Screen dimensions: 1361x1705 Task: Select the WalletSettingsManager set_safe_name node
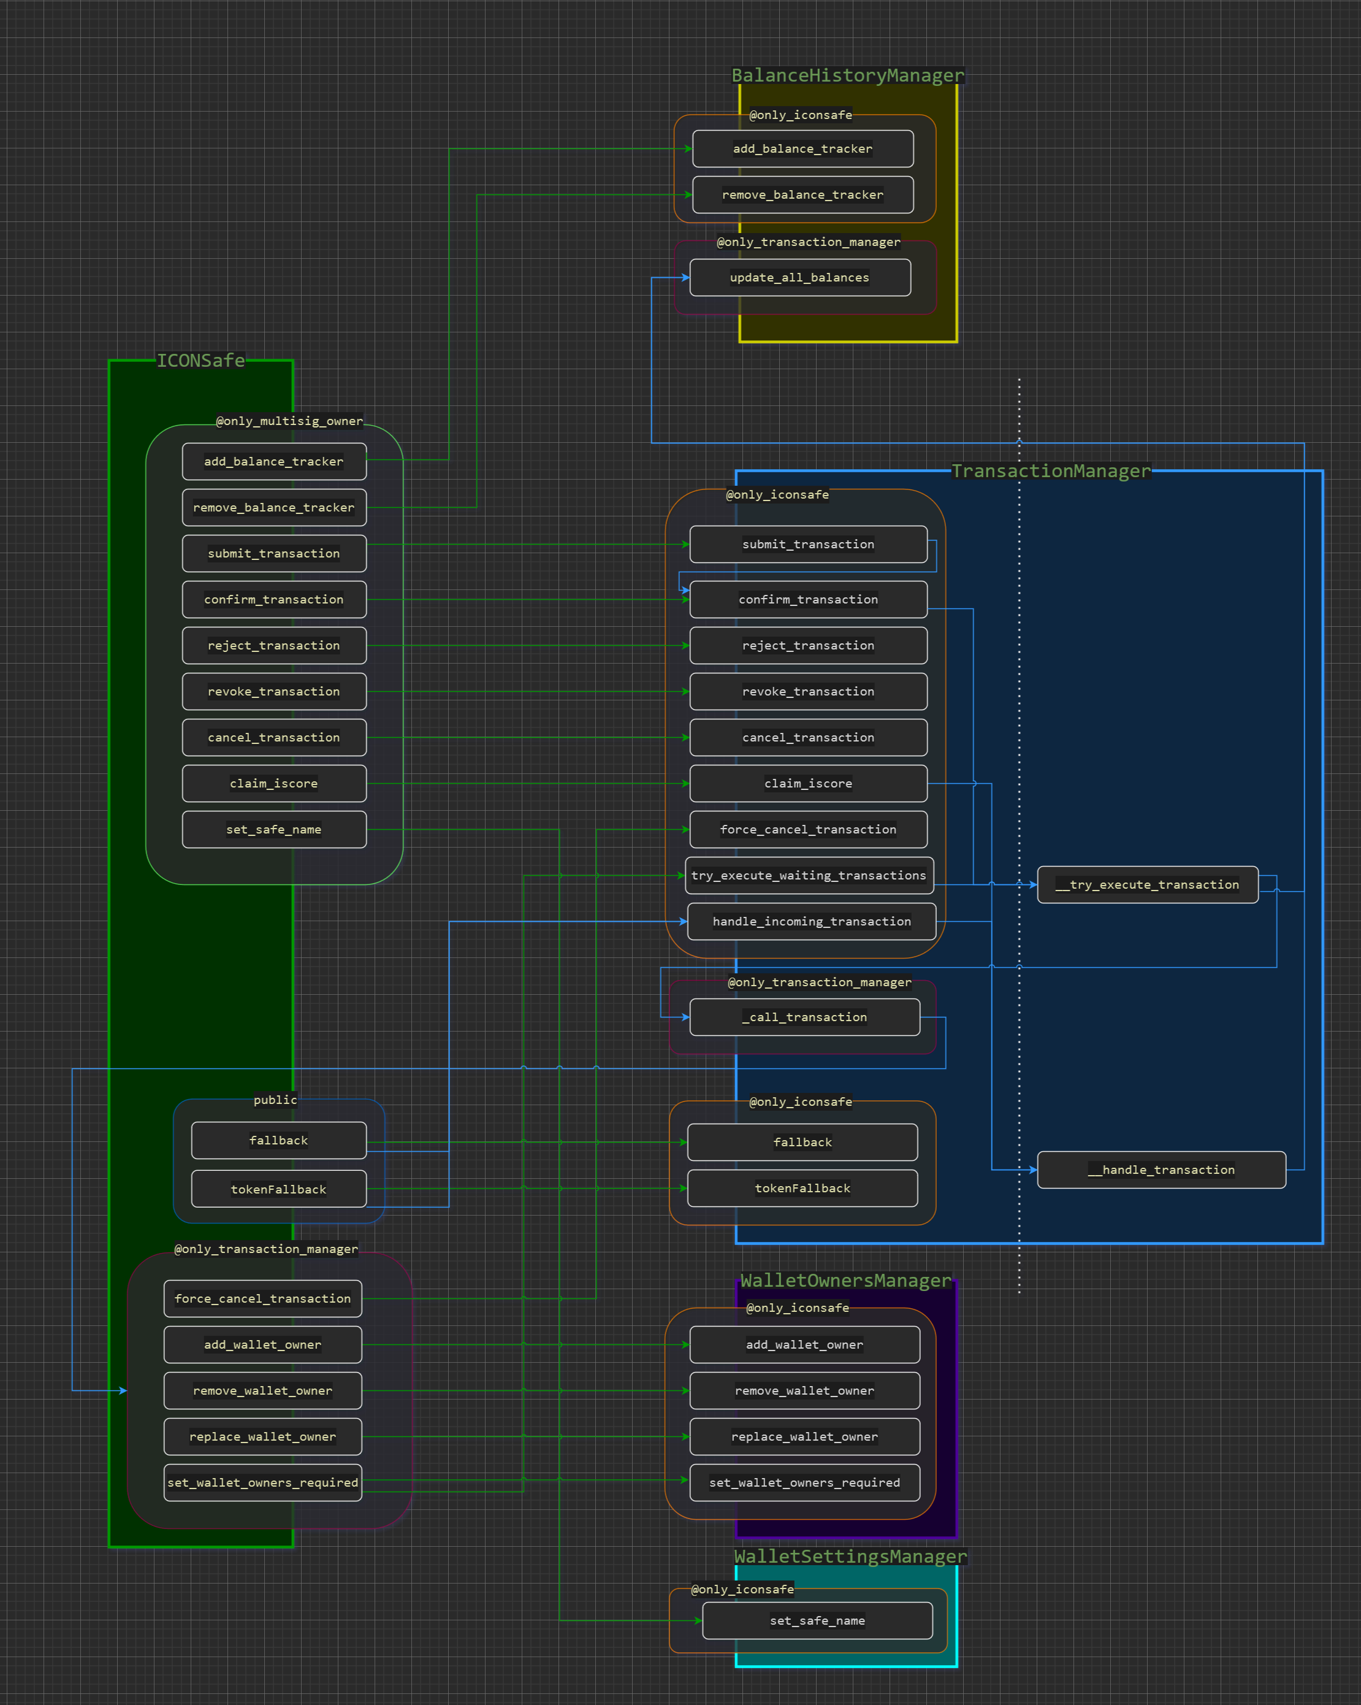click(x=817, y=1620)
